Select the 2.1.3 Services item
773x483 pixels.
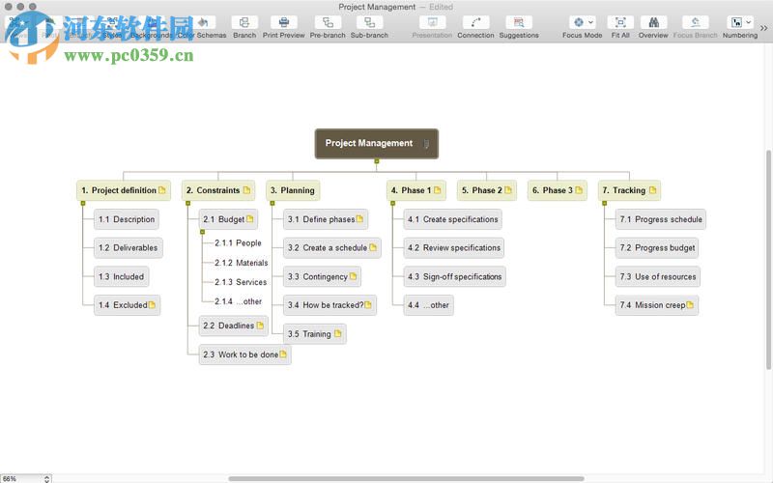tap(241, 282)
